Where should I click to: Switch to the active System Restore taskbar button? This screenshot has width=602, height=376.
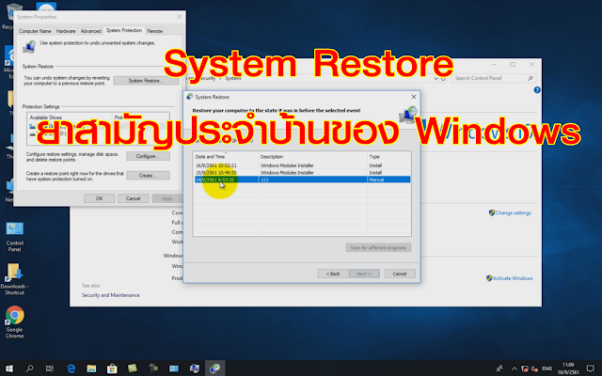[214, 368]
